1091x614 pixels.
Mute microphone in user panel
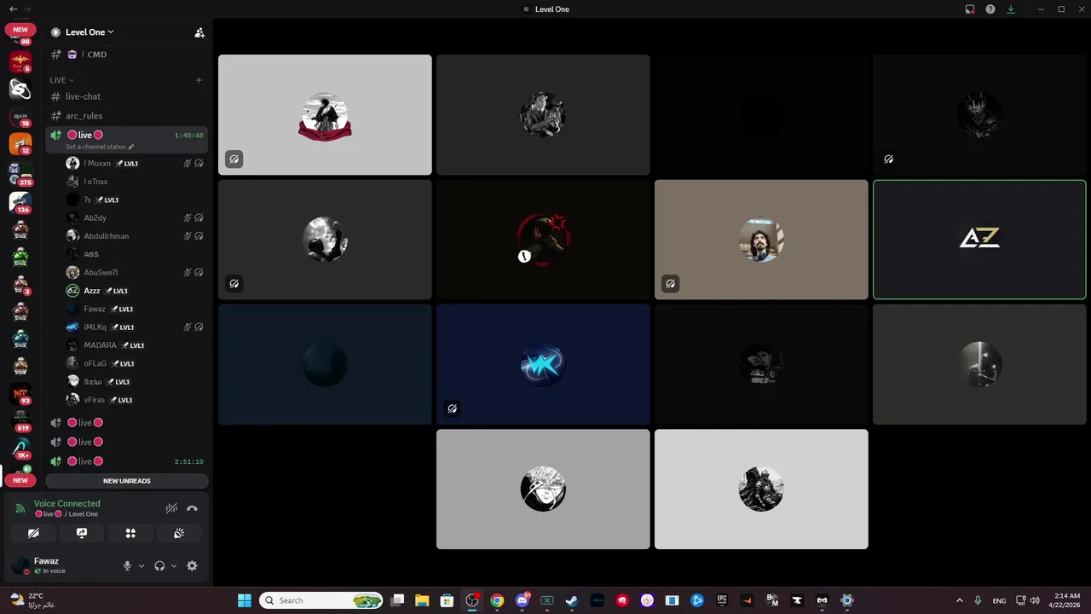pos(127,565)
